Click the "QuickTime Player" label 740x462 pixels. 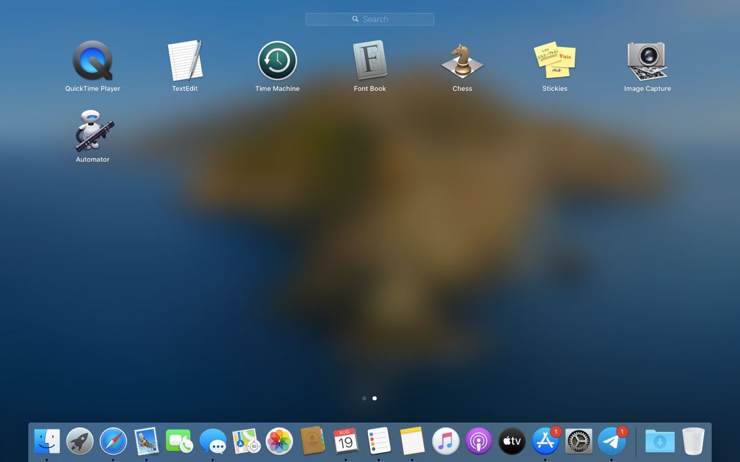tap(92, 88)
